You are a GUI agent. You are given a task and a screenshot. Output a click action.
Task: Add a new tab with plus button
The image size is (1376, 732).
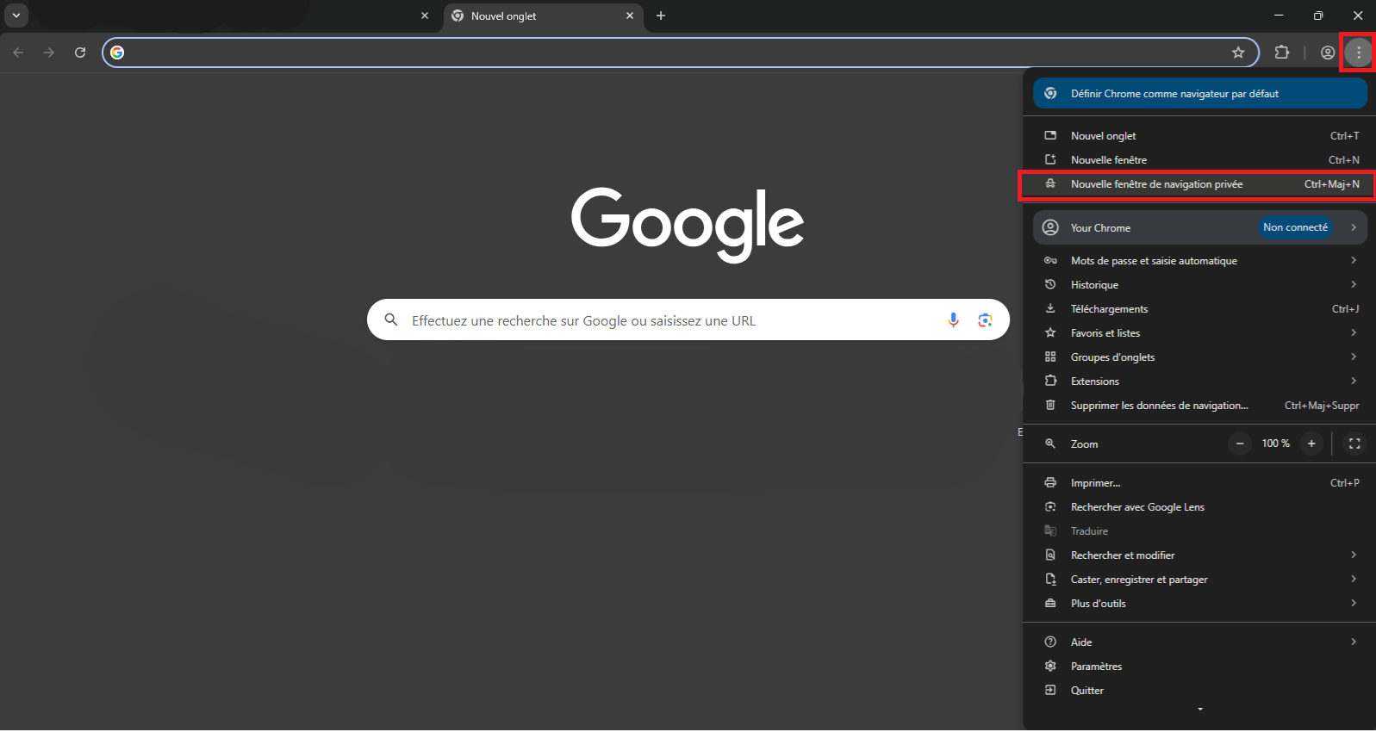click(x=661, y=16)
